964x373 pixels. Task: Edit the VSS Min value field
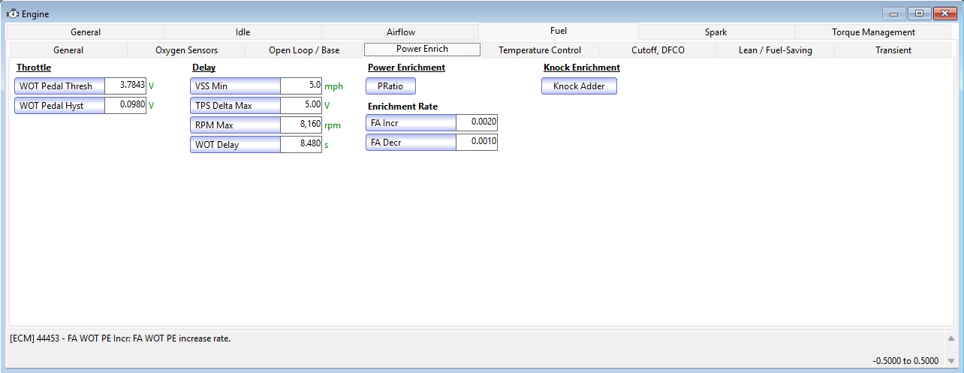tap(301, 86)
